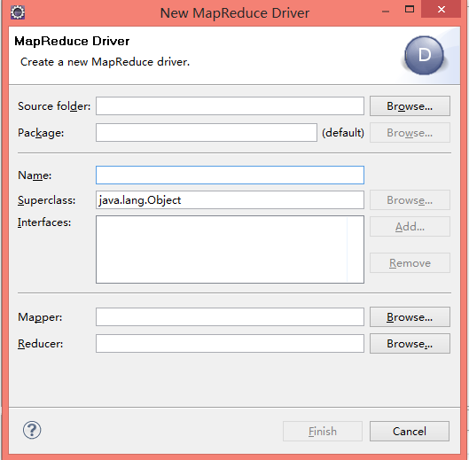Screen dimensions: 469x460
Task: Click the Superclass field showing java.lang.Object
Action: click(x=230, y=199)
